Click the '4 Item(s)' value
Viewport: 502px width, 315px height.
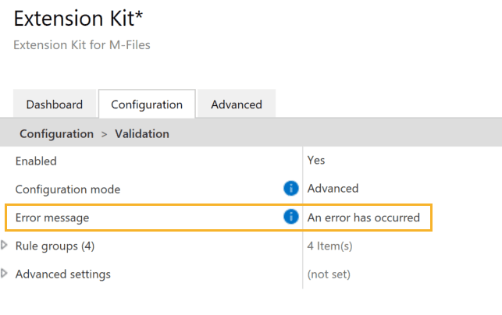coord(330,246)
